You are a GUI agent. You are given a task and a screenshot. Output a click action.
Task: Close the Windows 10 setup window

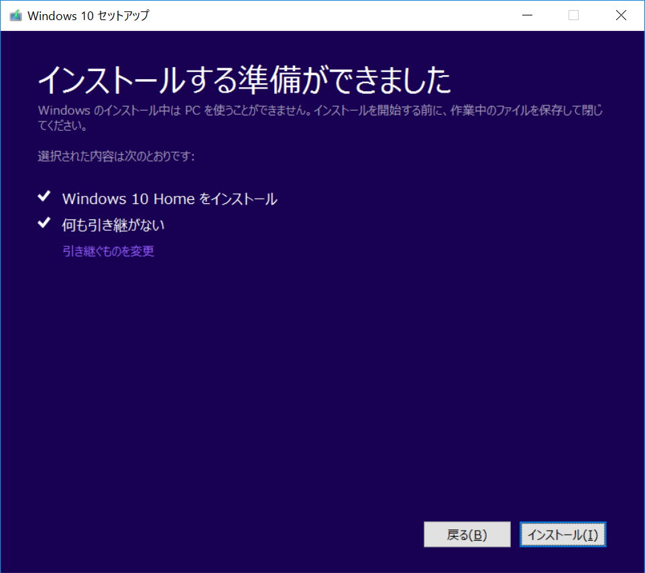point(621,15)
